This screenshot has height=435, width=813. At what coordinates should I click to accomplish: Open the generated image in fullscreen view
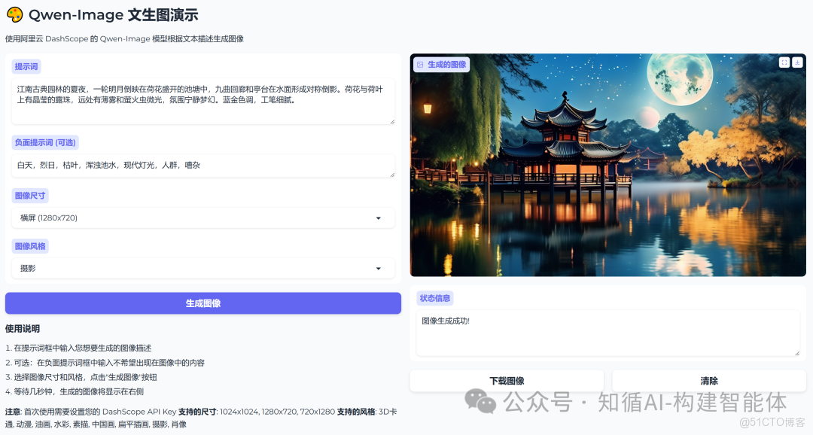click(x=784, y=62)
